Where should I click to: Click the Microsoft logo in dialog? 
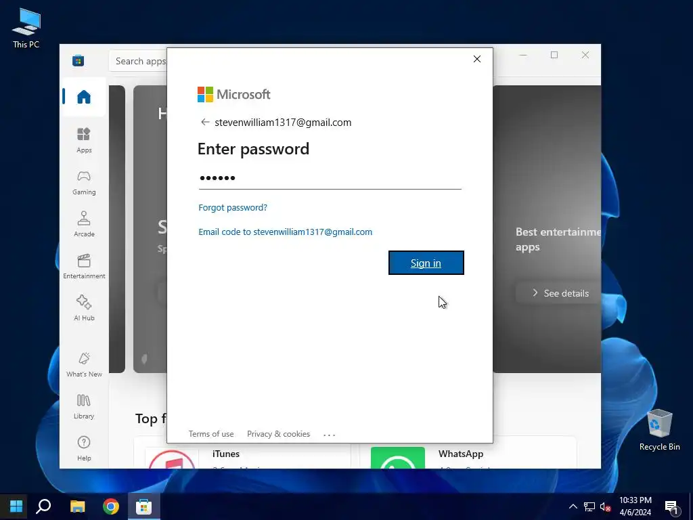(233, 94)
